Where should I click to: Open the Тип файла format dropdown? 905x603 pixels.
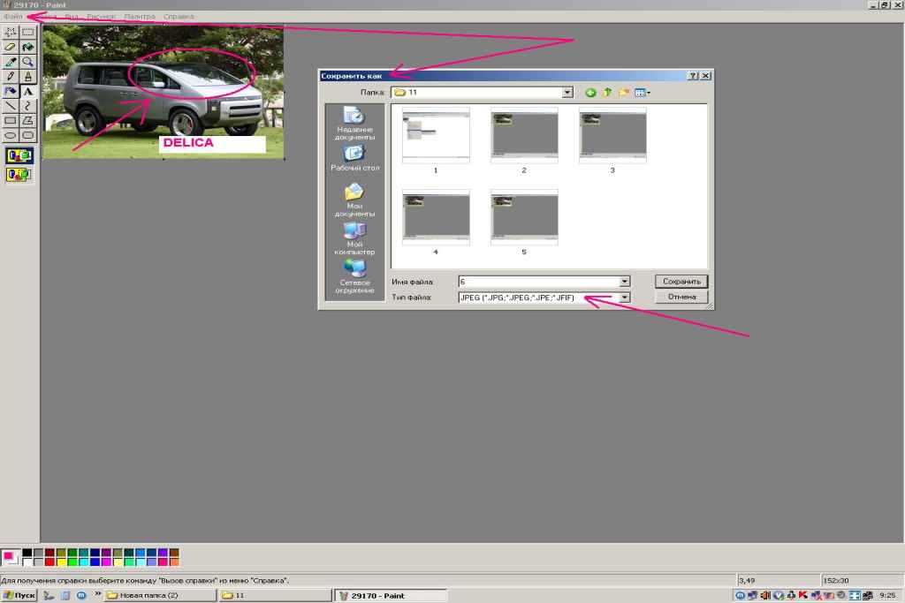[625, 298]
